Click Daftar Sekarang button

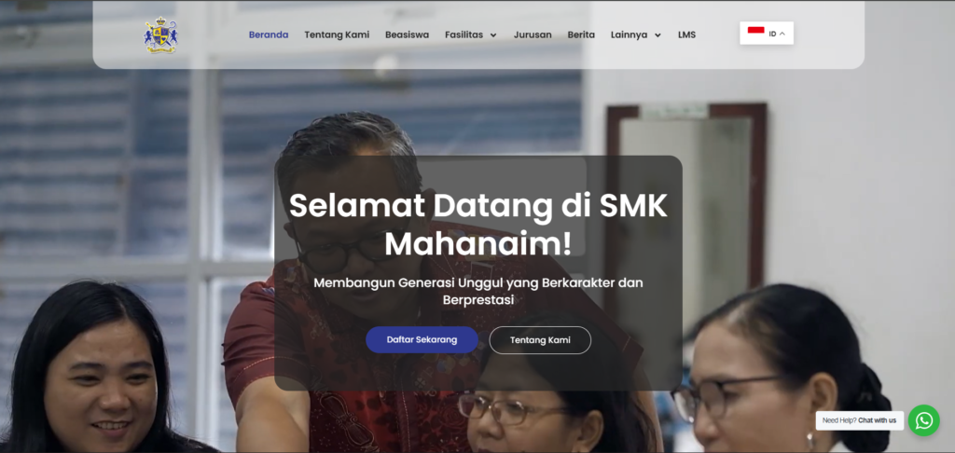[x=422, y=339]
